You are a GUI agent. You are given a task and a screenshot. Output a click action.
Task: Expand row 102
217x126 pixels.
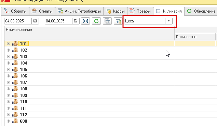pyautogui.click(x=8, y=50)
